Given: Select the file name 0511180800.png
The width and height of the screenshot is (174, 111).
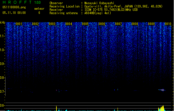Looking at the screenshot, I should [x=14, y=7].
